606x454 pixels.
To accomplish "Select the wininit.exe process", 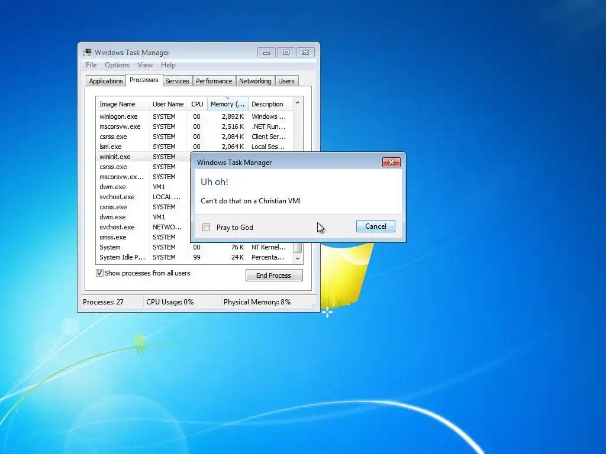I will [x=143, y=157].
